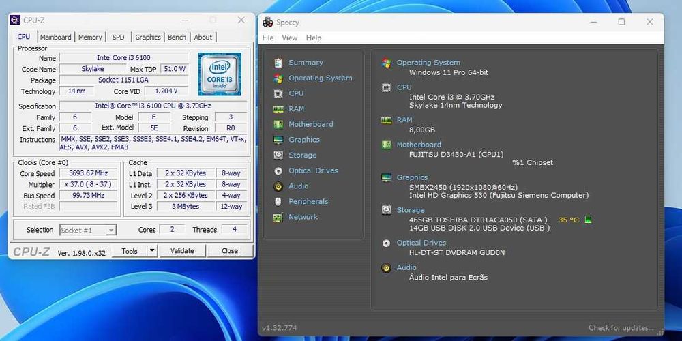
Task: Switch to the Bench tab in CPU-Z
Action: [x=177, y=38]
